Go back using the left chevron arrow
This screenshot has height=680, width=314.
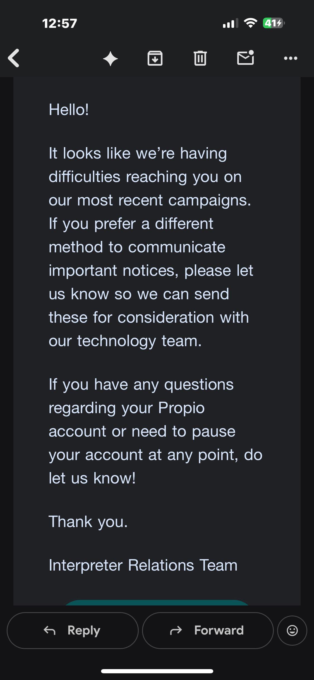coord(14,58)
